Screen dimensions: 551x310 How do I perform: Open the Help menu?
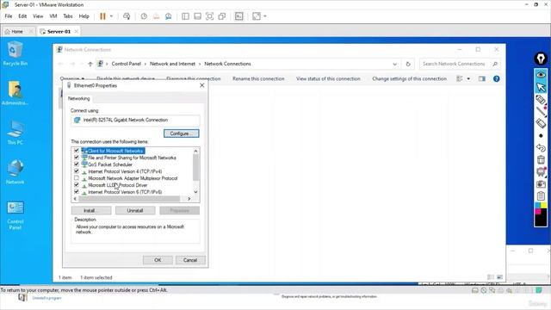[84, 16]
